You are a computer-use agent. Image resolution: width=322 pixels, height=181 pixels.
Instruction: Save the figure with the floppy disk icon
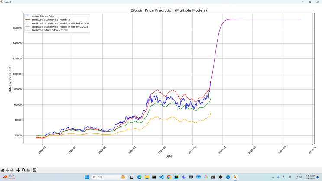click(x=35, y=170)
